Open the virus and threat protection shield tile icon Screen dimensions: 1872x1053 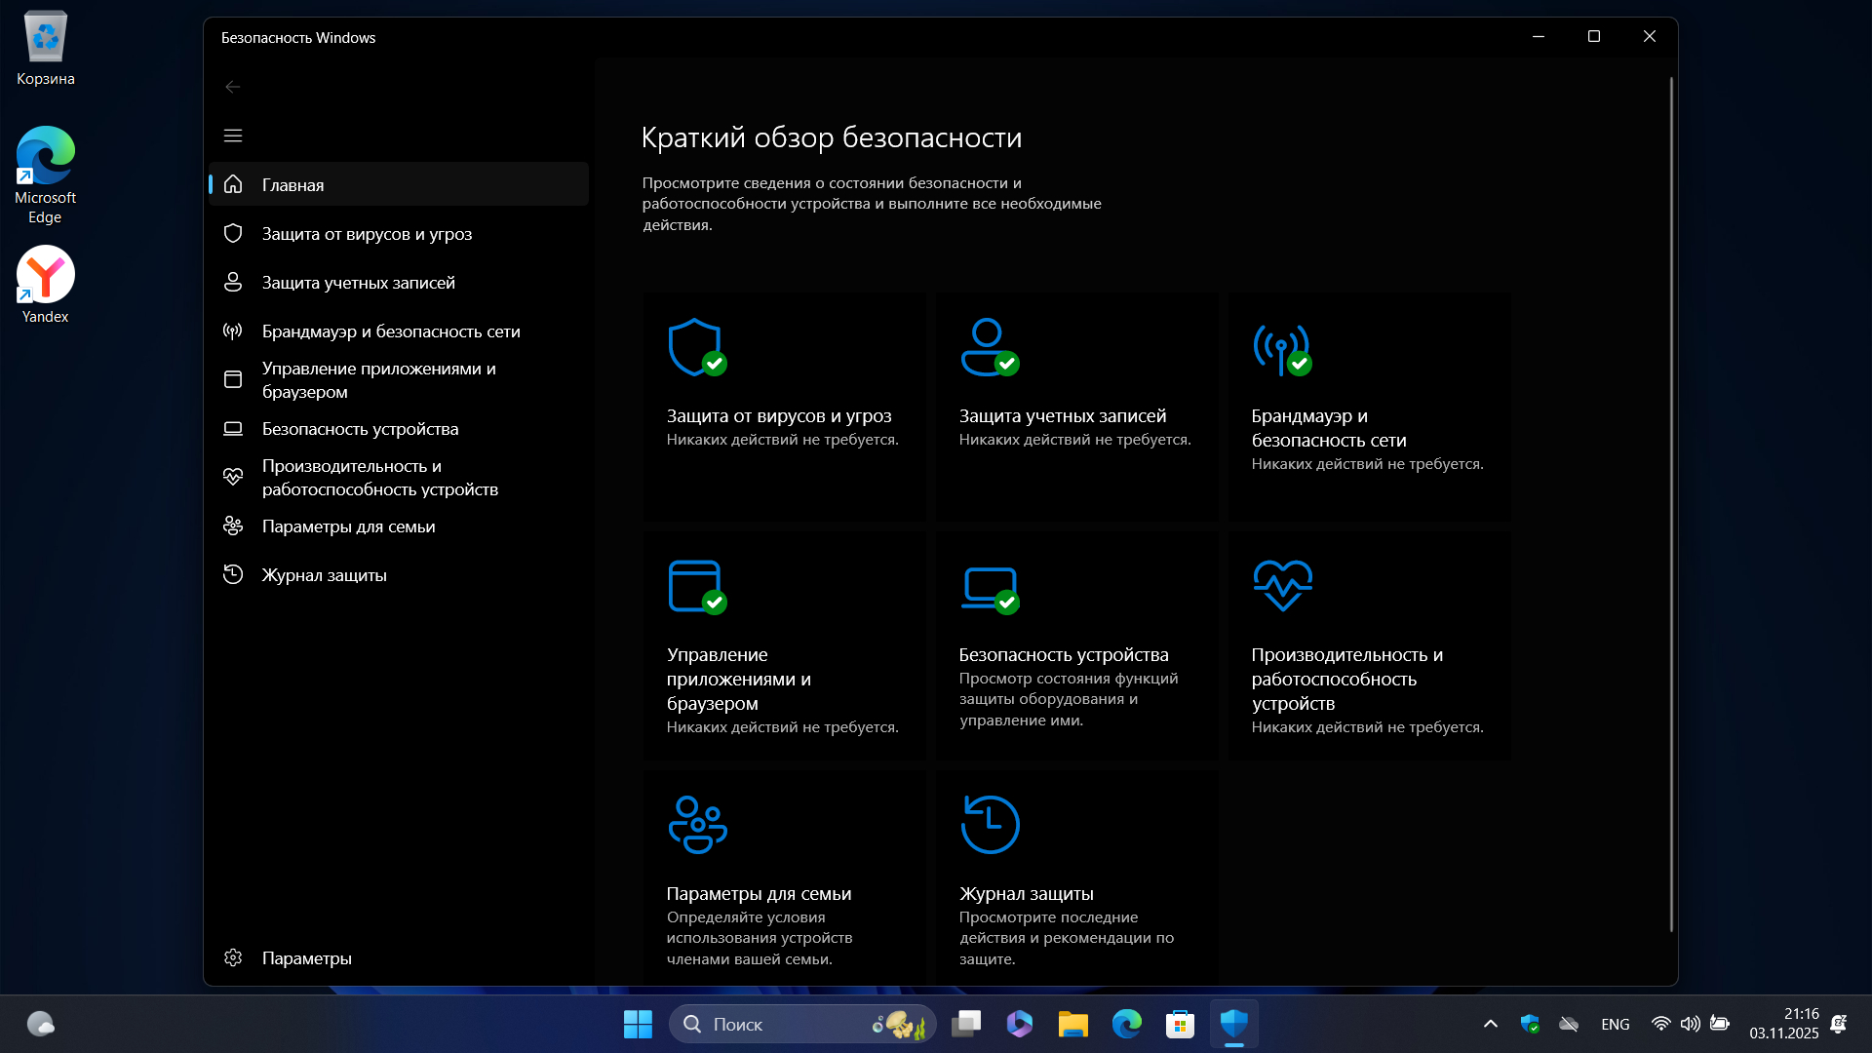point(696,346)
